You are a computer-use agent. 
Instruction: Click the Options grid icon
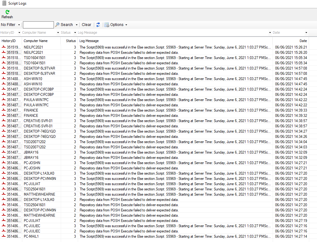point(106,24)
